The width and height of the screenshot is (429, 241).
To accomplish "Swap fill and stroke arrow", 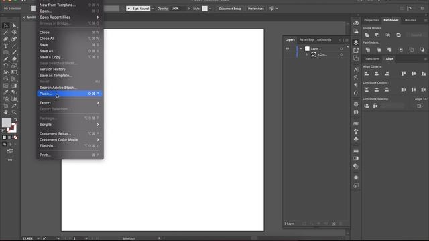I will (15, 119).
